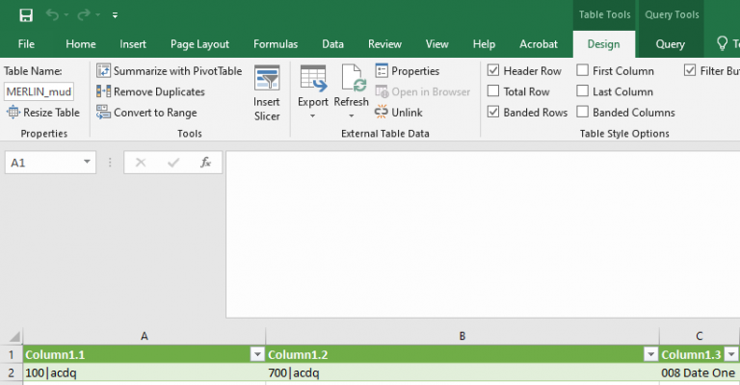Open the Column1.1 filter dropdown
Image resolution: width=740 pixels, height=385 pixels.
257,355
